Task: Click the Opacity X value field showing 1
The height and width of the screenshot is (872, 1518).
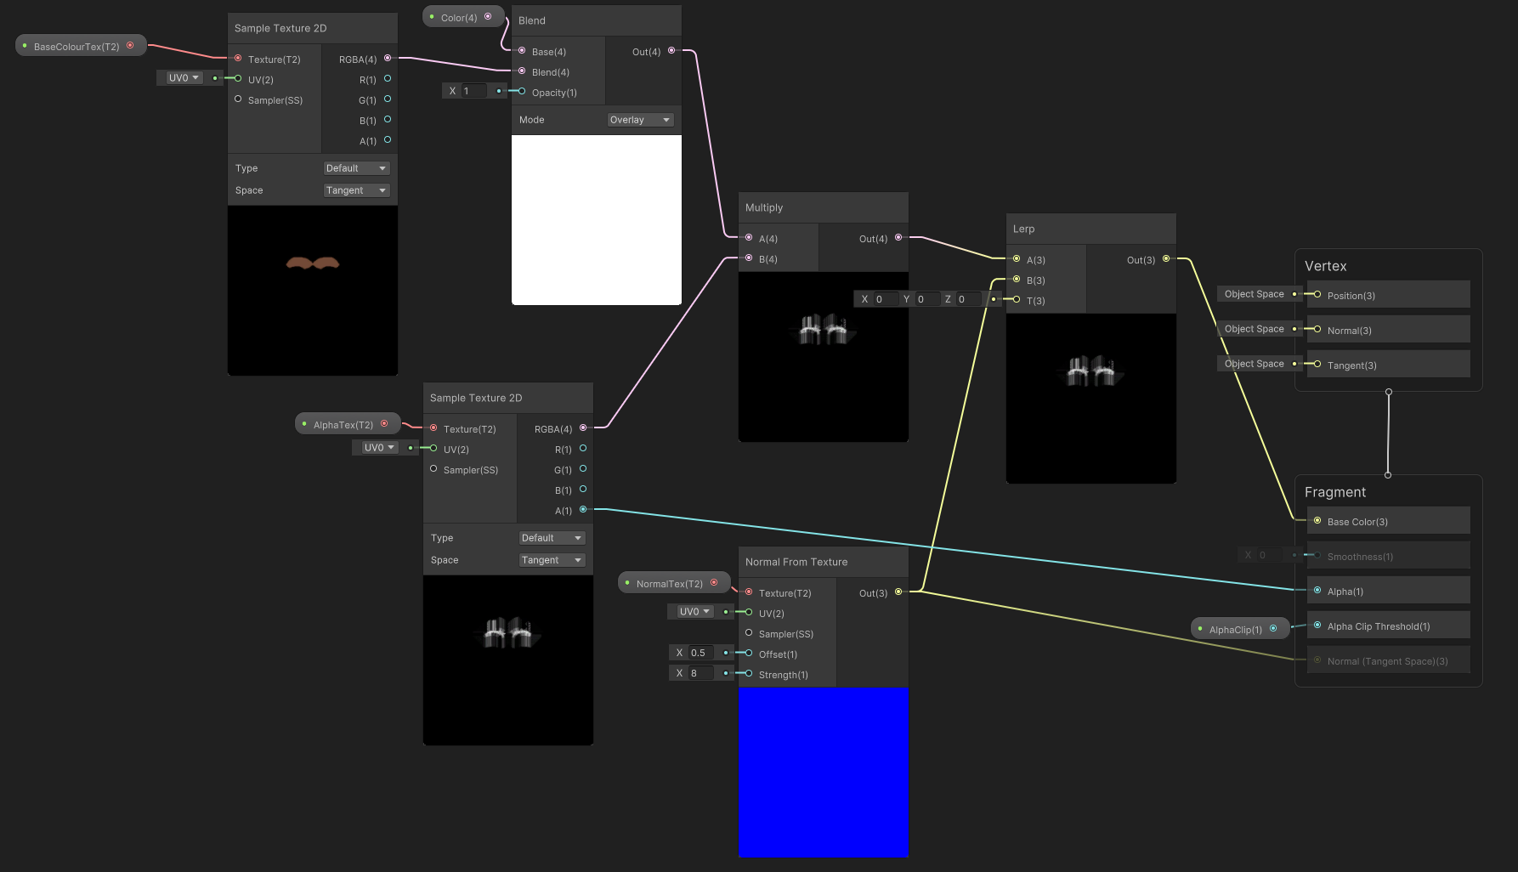Action: coord(473,91)
